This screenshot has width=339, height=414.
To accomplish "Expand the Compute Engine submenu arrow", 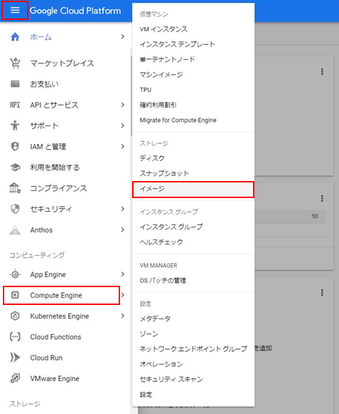I will point(123,295).
